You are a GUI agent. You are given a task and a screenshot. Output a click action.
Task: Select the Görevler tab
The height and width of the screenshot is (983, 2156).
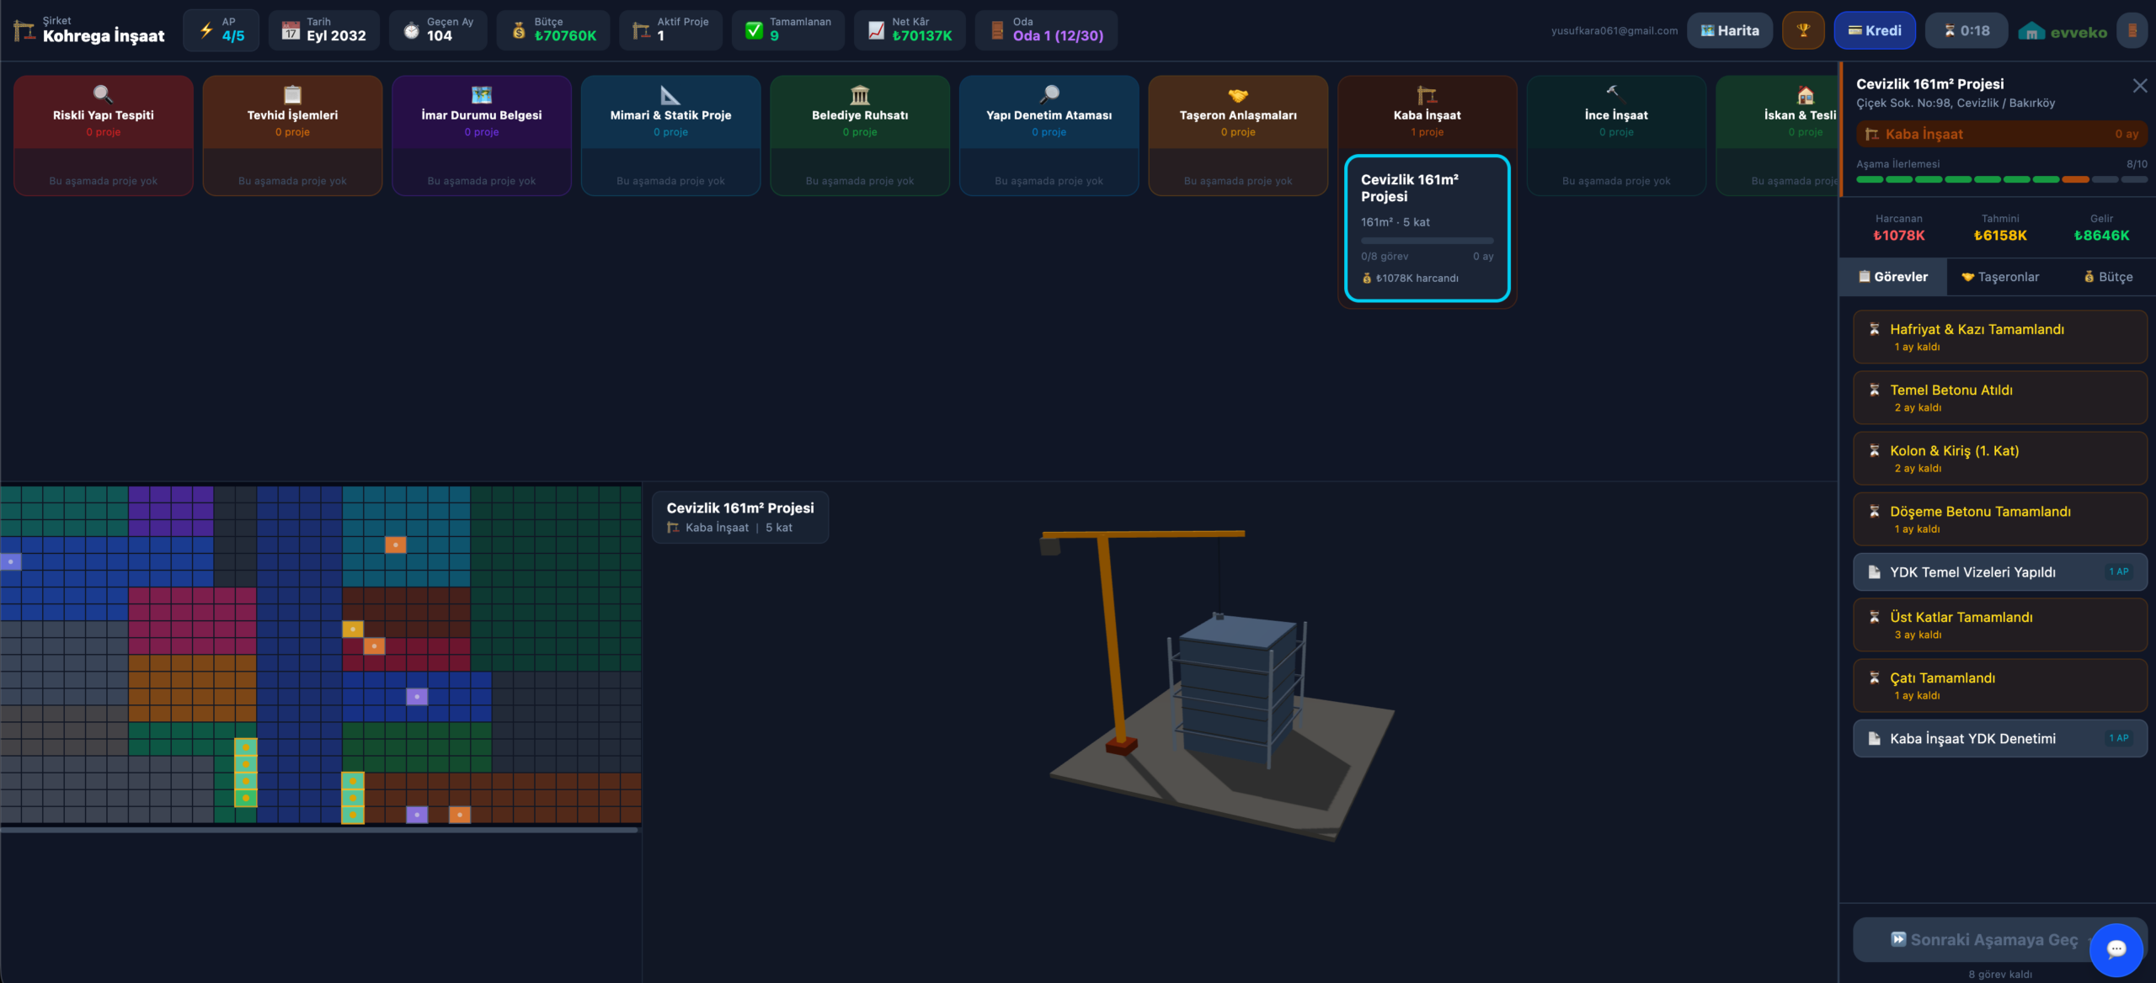(x=1892, y=277)
